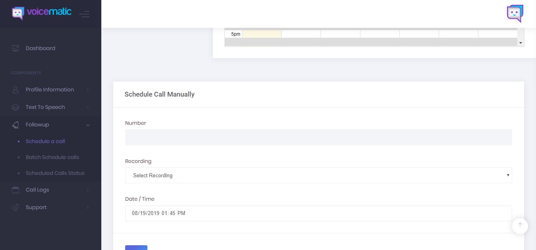Click the calendar scrollbar down arrow
536x250 pixels.
[x=521, y=43]
